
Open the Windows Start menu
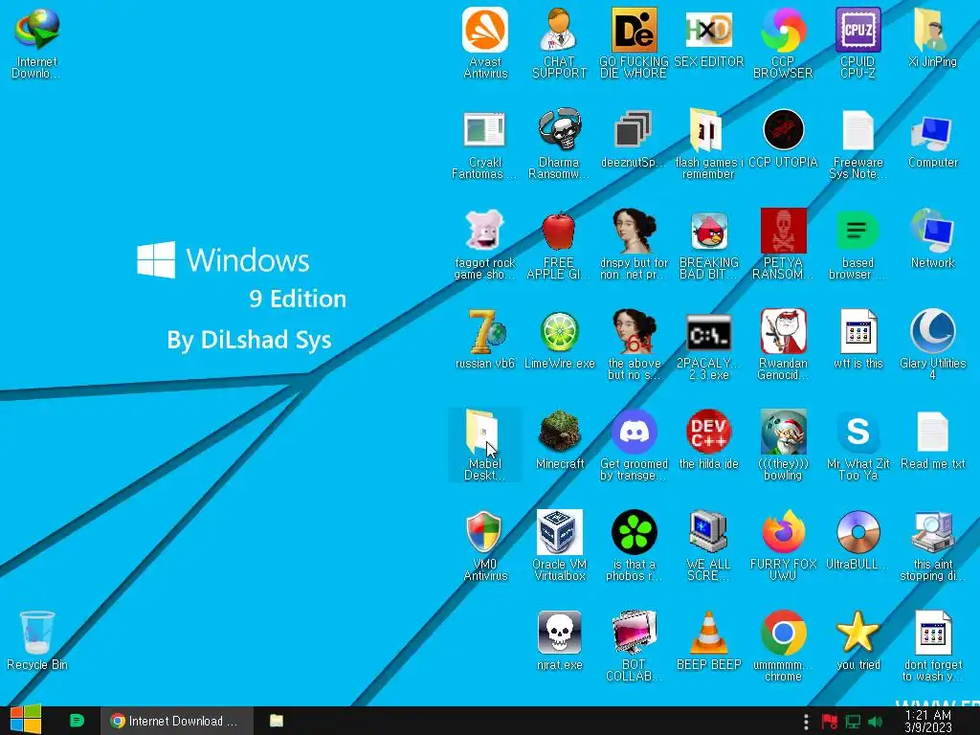pos(26,721)
